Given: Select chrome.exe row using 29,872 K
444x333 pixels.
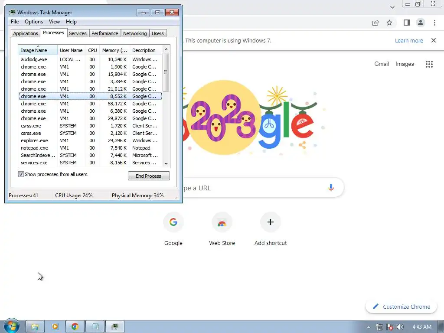Looking at the screenshot, I should coord(90,118).
